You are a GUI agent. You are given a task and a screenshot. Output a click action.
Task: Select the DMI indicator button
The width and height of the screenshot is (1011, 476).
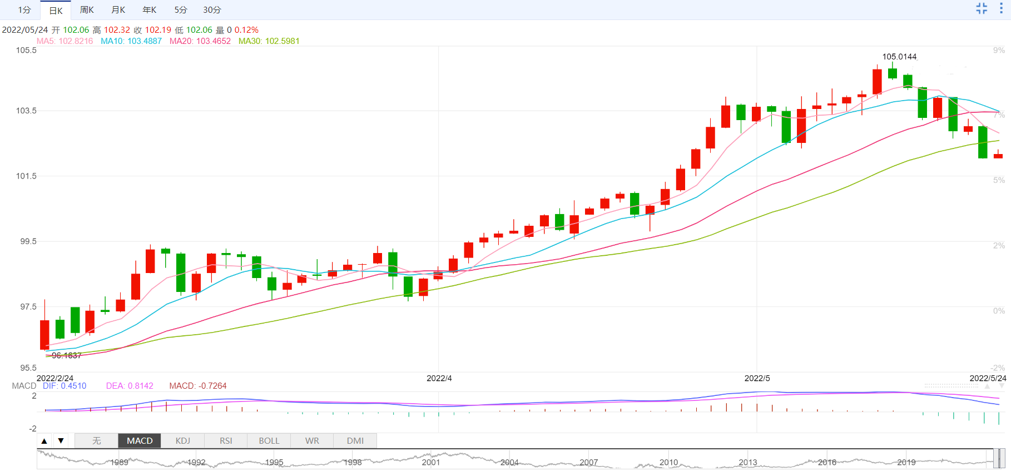click(355, 441)
